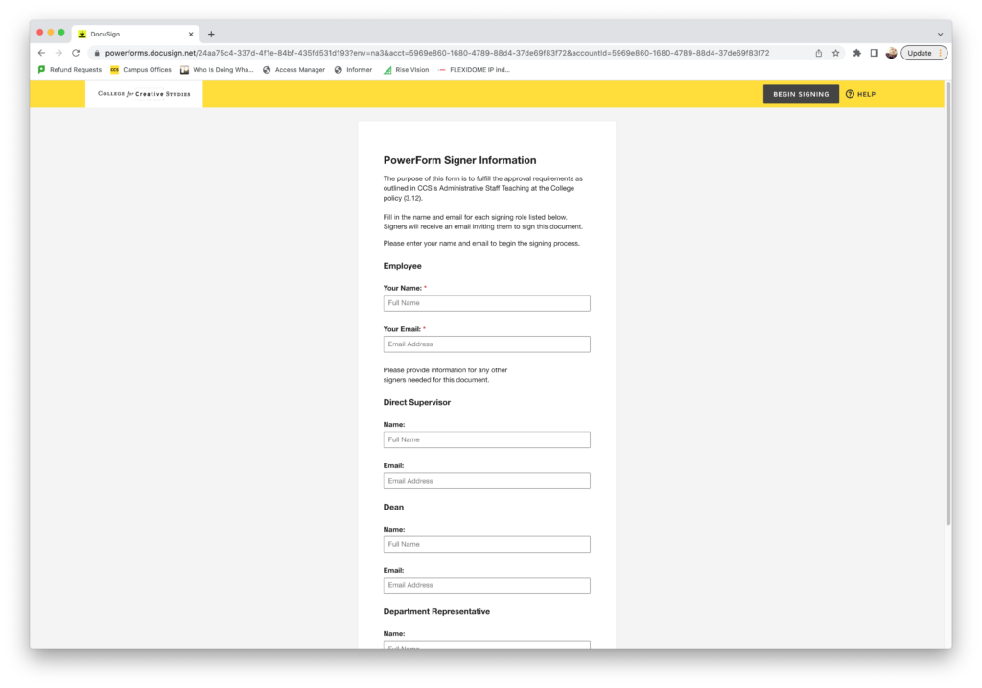Click the Help question mark icon
This screenshot has height=688, width=982.
point(850,94)
